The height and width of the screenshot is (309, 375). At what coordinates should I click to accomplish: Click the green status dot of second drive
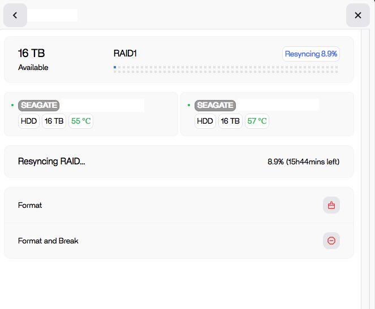(189, 105)
